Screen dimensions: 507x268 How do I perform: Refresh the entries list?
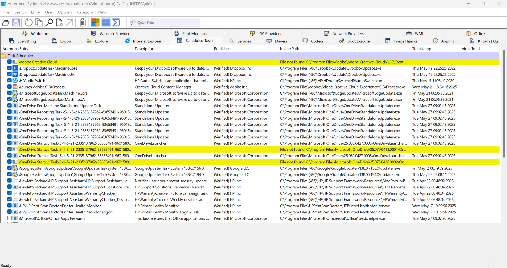(x=29, y=22)
